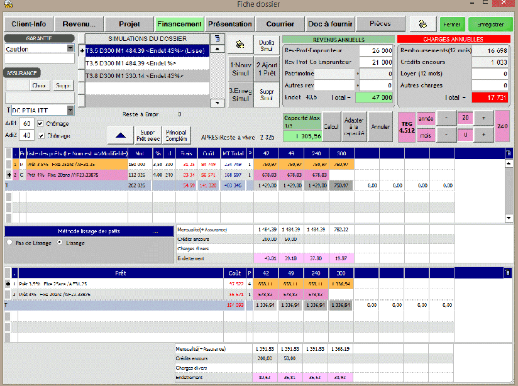
Task: Click the blue up-arrow triangle button
Action: click(x=120, y=134)
